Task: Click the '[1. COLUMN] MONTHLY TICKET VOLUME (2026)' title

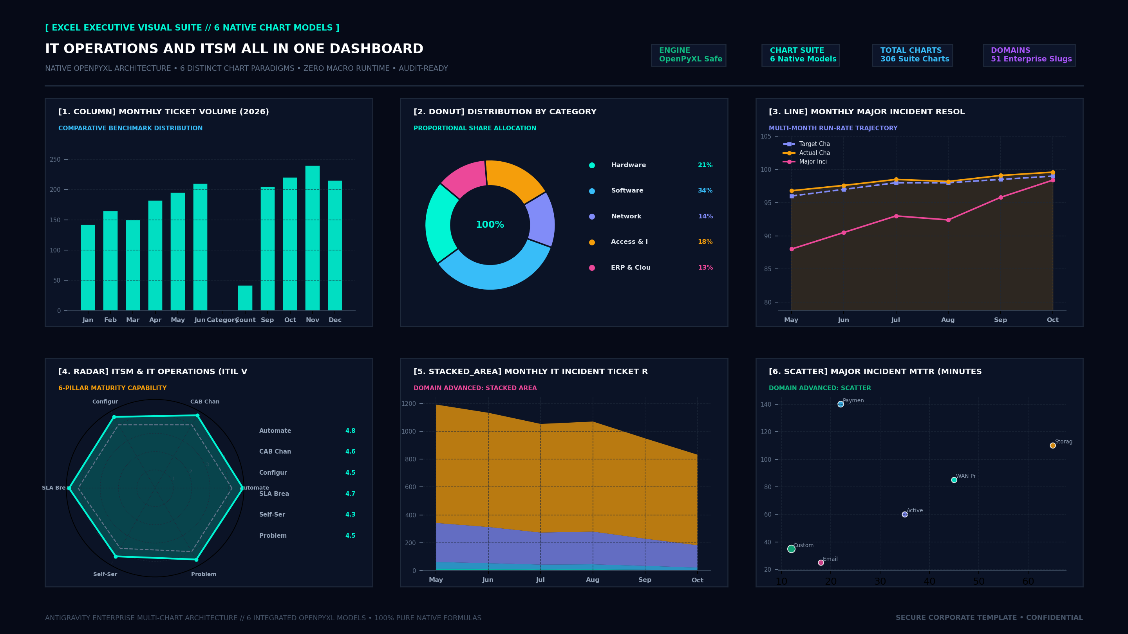Action: (164, 112)
